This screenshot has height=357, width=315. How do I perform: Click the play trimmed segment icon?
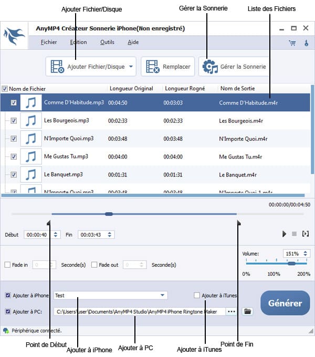click(305, 234)
